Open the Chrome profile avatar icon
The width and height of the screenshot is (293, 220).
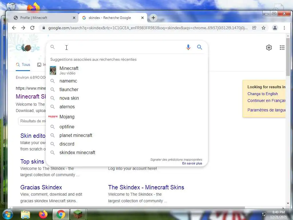pyautogui.click(x=275, y=28)
